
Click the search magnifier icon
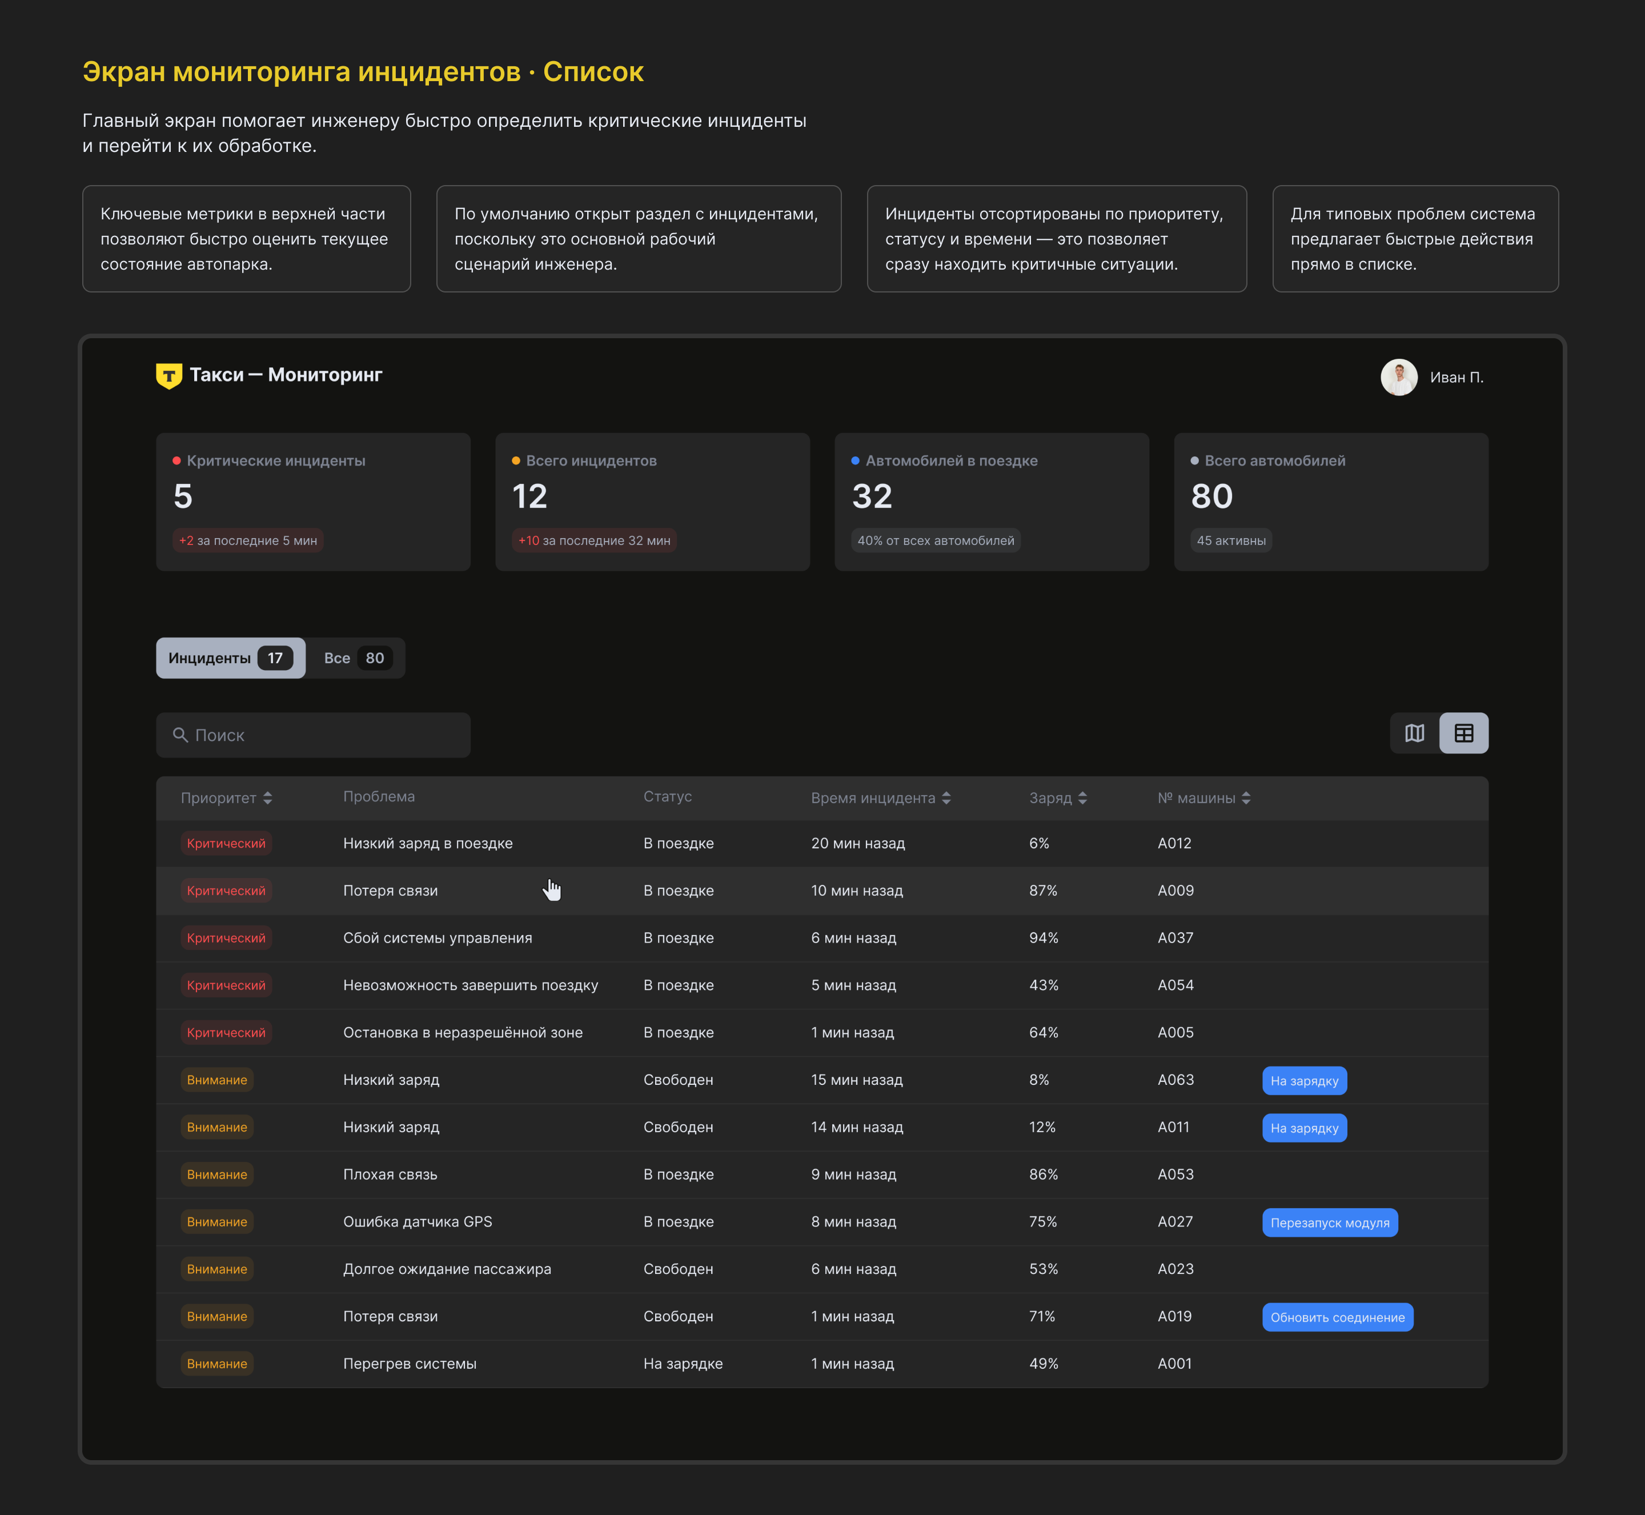(180, 735)
